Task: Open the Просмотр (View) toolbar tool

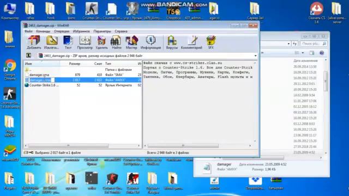Action: [85, 42]
